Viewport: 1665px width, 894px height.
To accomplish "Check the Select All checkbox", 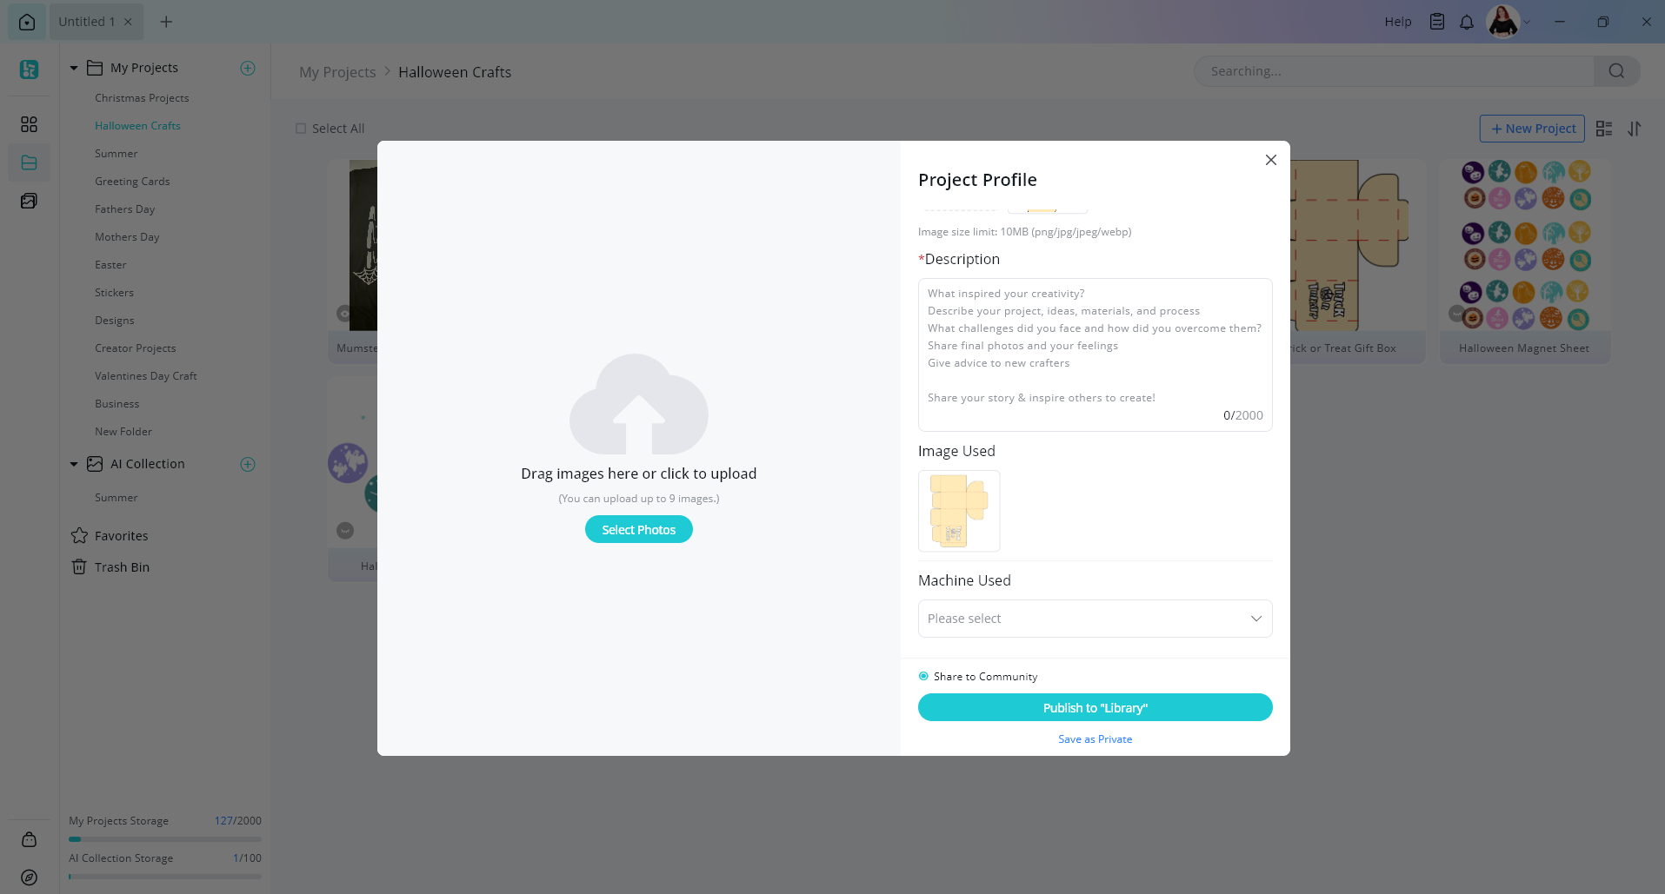I will pos(301,129).
